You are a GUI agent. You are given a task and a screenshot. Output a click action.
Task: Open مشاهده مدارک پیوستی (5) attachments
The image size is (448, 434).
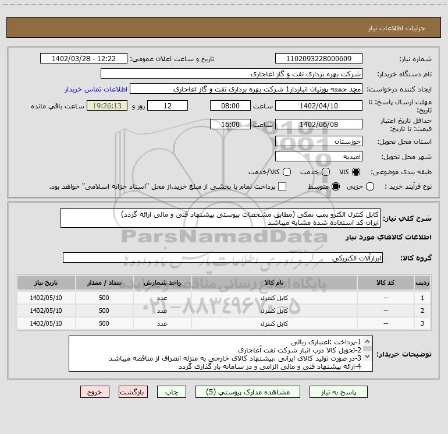click(248, 392)
